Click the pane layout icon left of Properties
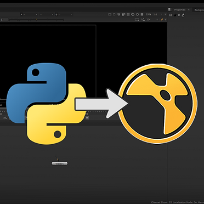Image resolution: width=204 pixels, height=204 pixels. point(170,9)
